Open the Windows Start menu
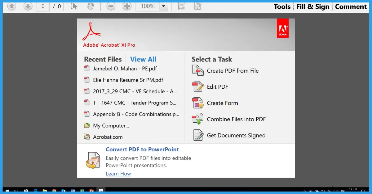This screenshot has height=194, width=372. [x=7, y=191]
